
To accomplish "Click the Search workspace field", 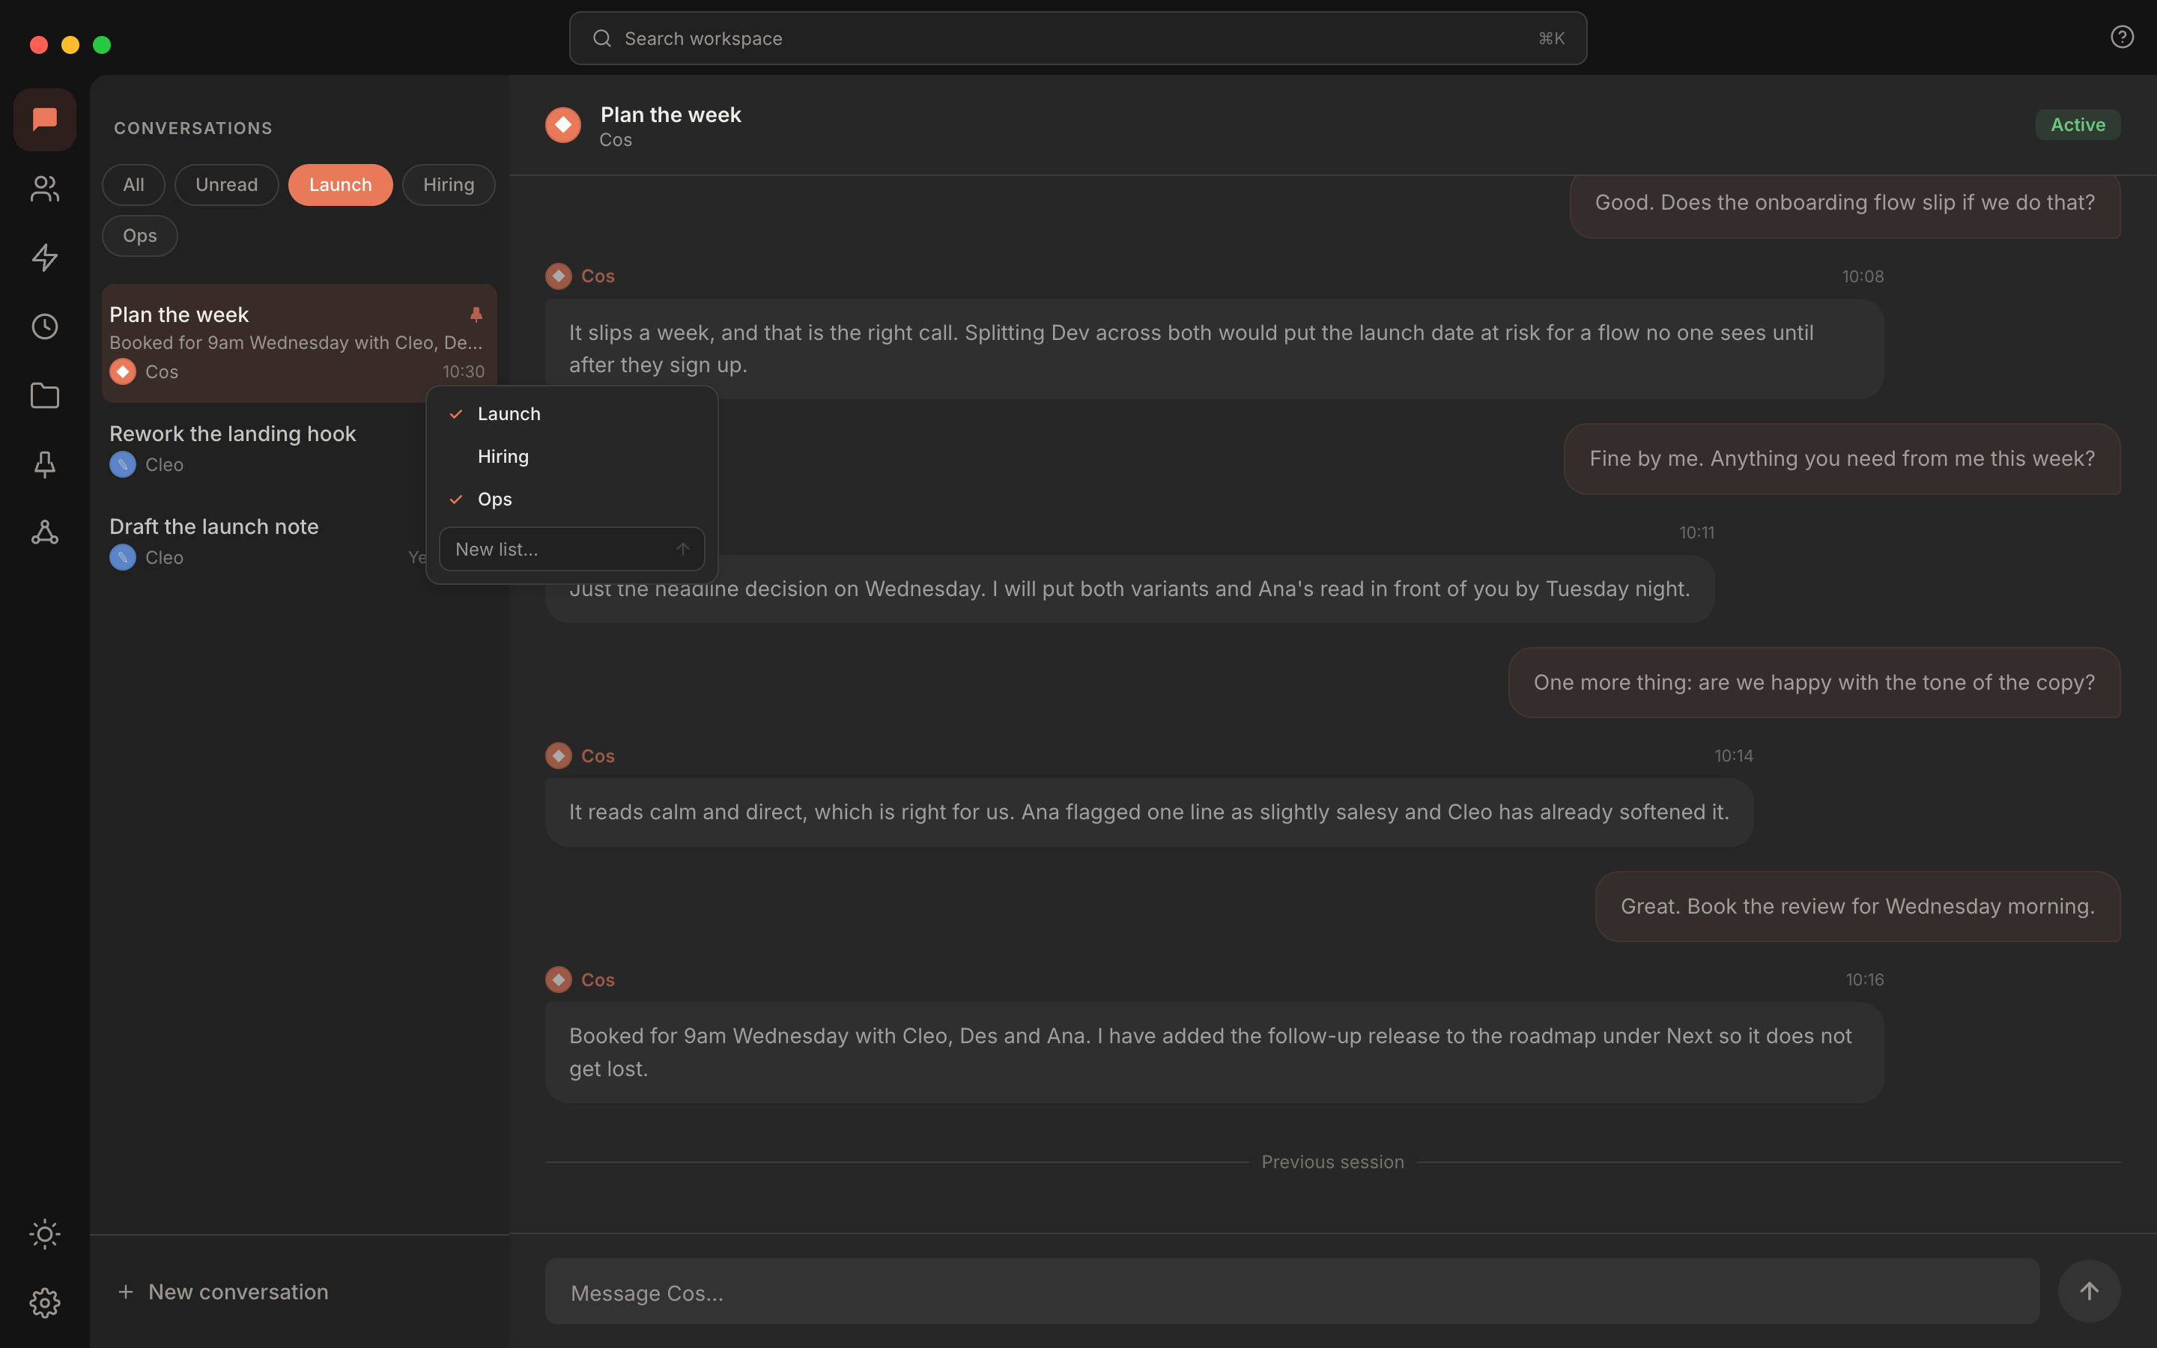I will pyautogui.click(x=1078, y=38).
